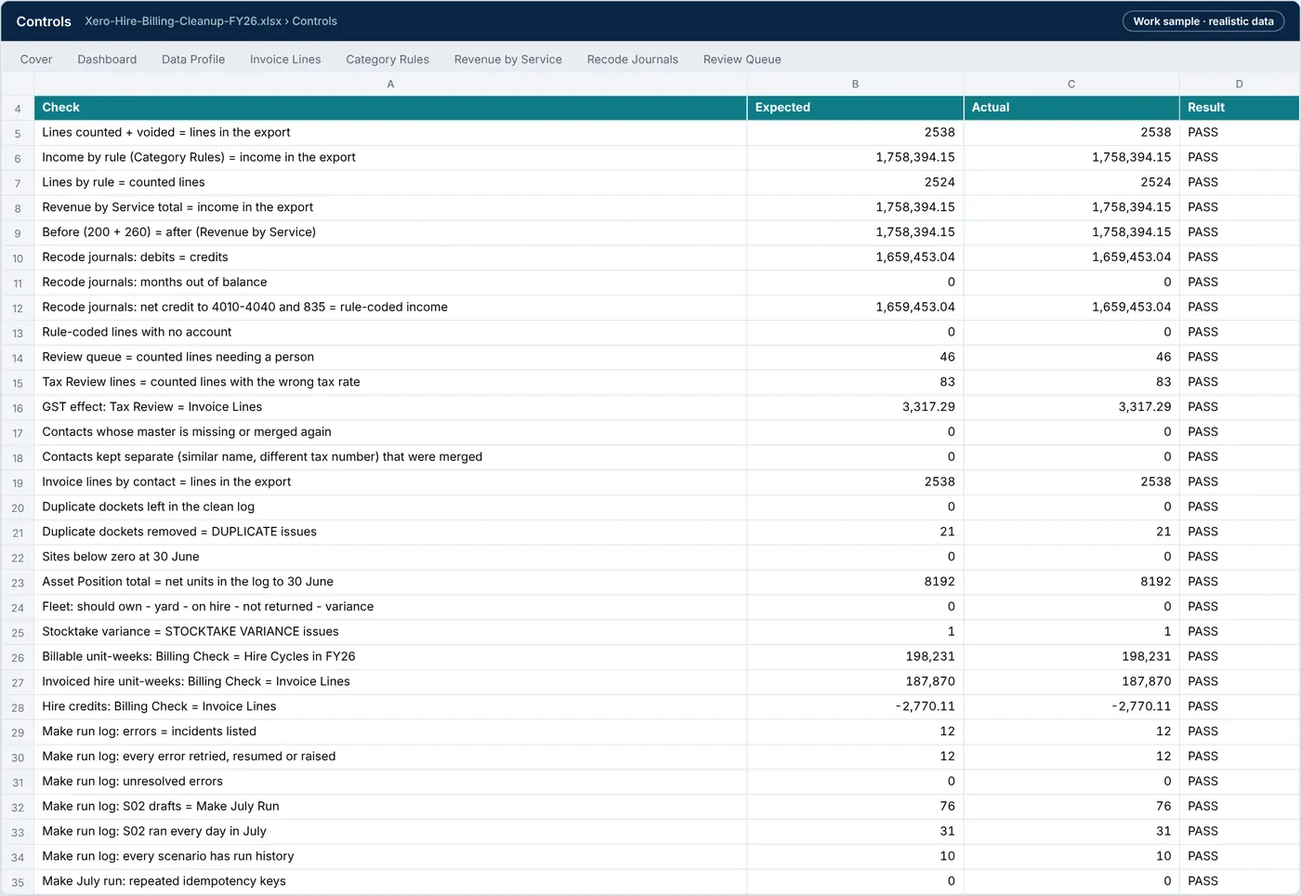The width and height of the screenshot is (1301, 896).
Task: Select PASS result for Fleet variance row
Action: 1240,607
